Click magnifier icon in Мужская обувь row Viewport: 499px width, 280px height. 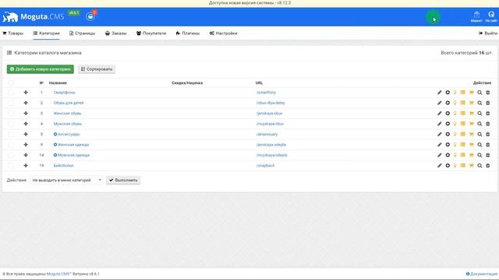point(480,124)
